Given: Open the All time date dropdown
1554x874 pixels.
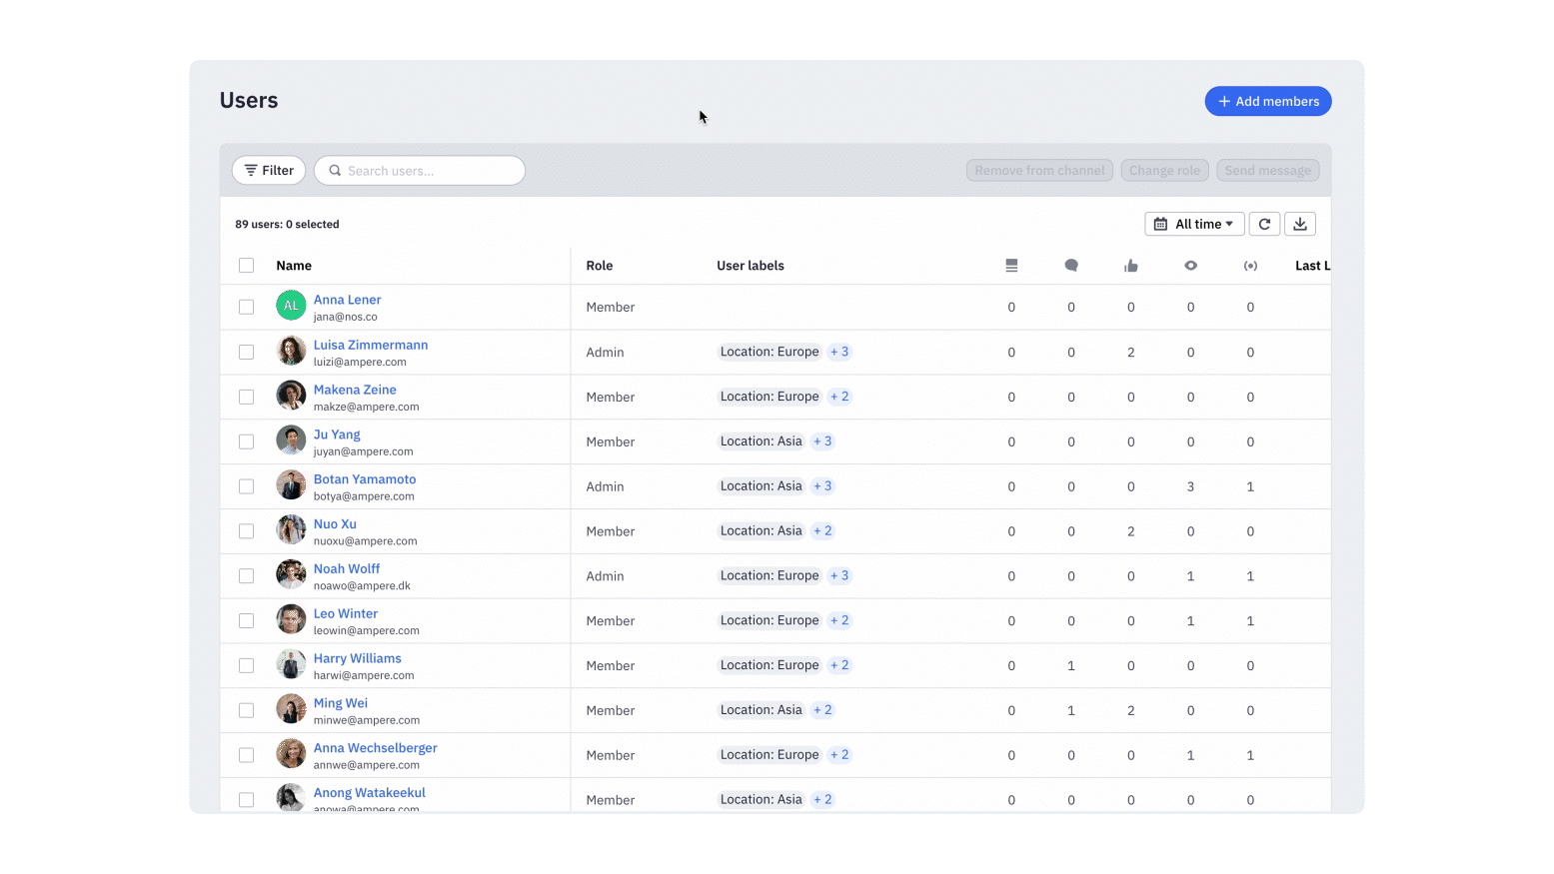Looking at the screenshot, I should click(1194, 224).
